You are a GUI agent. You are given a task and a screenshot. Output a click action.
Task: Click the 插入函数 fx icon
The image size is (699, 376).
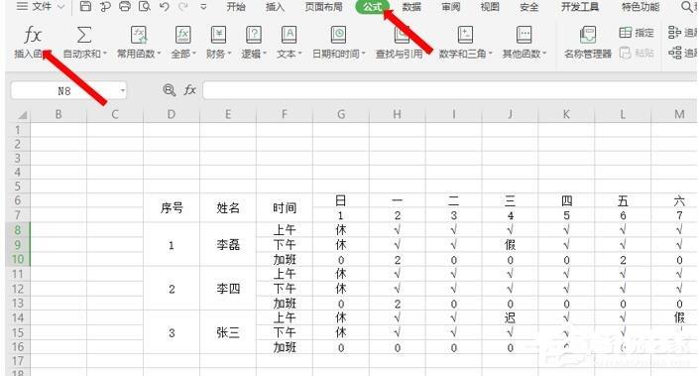(33, 35)
